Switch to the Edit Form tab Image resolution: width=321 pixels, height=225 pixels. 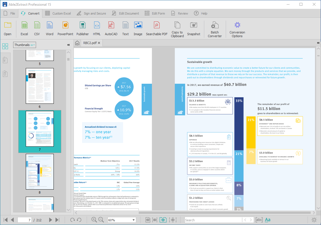[x=155, y=13]
